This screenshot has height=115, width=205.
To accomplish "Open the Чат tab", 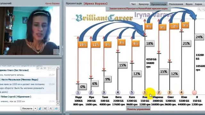I will 133,4.
